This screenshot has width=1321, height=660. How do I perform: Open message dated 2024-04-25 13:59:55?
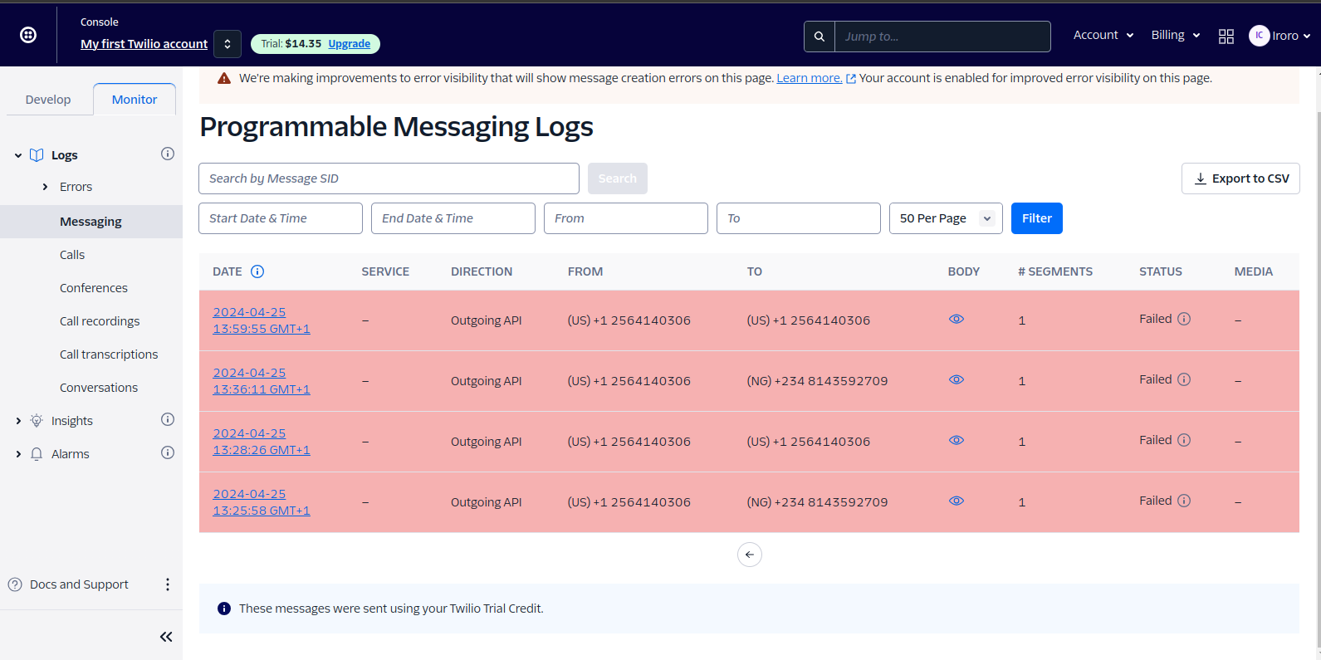262,320
